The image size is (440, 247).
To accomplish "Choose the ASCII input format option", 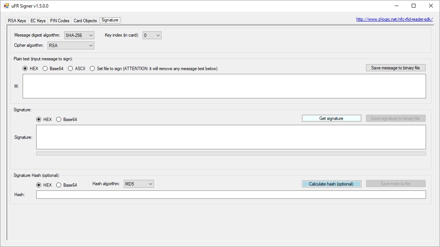I will (77, 68).
